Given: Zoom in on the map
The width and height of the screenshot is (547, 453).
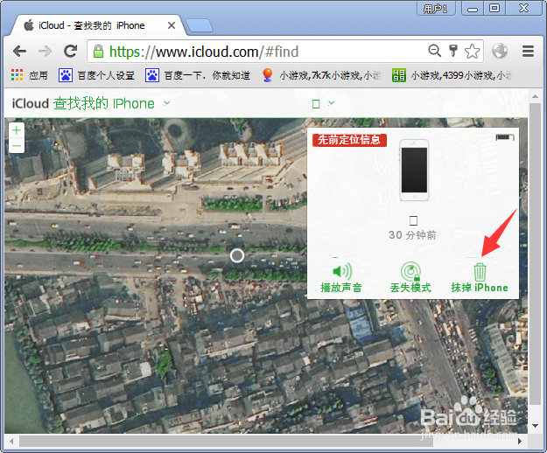Looking at the screenshot, I should pos(17,130).
